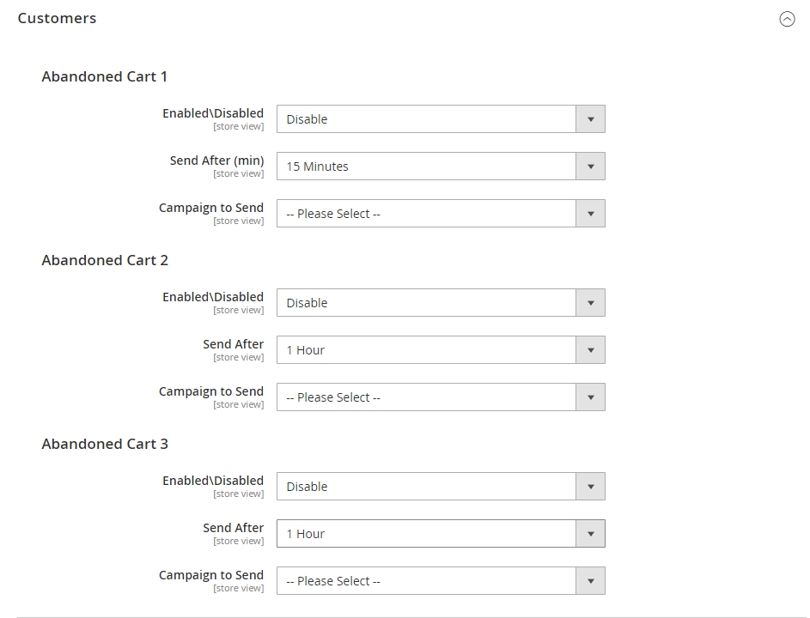The width and height of the screenshot is (810, 618).
Task: Open Abandoned Cart 3 Send After dropdown
Action: pyautogui.click(x=426, y=534)
